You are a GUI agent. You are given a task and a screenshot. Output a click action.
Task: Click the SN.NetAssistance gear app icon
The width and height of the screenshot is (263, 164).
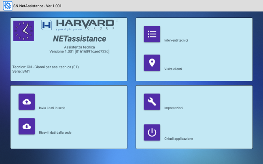click(x=8, y=6)
